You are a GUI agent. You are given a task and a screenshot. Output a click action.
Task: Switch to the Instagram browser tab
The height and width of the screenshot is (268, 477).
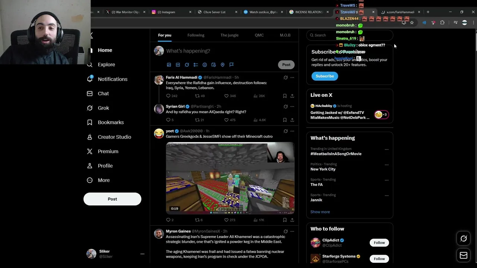(171, 12)
